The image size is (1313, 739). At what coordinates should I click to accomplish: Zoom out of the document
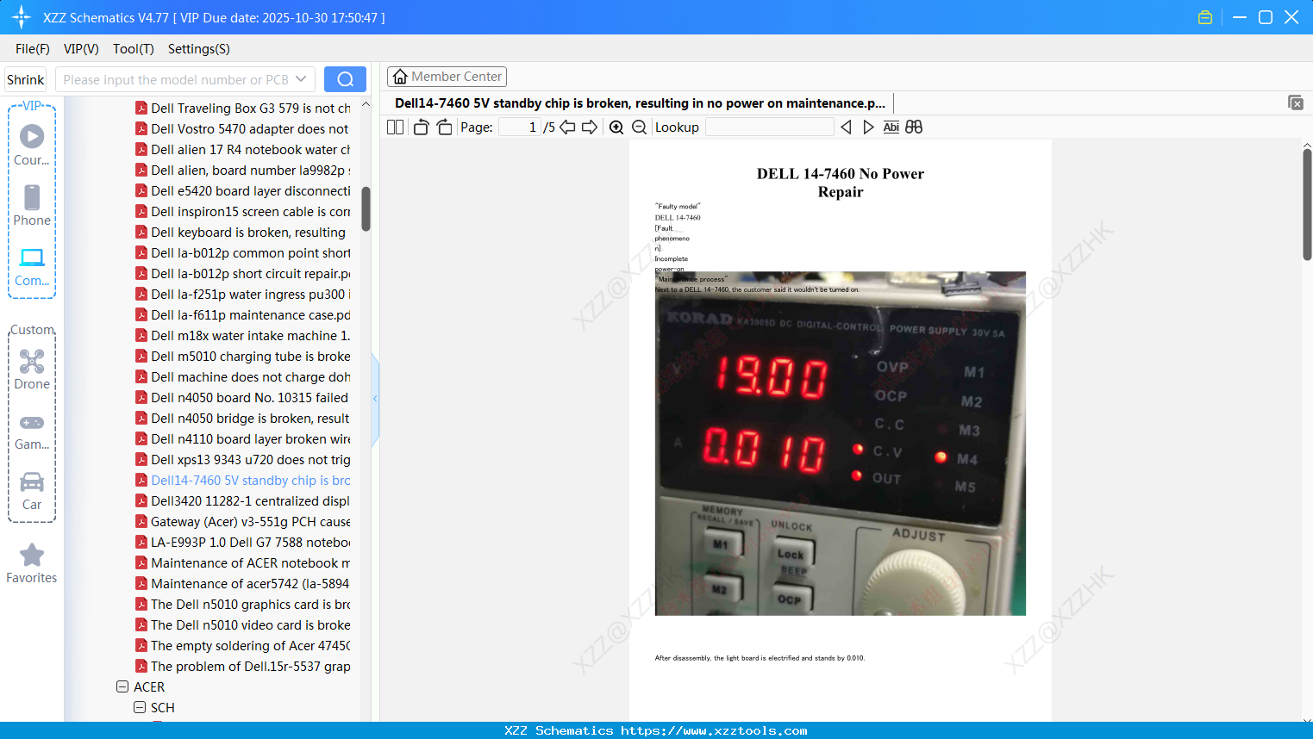(639, 127)
